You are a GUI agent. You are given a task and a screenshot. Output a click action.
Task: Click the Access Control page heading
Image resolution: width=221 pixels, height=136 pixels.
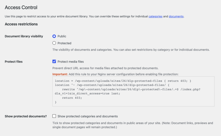pos(21,8)
